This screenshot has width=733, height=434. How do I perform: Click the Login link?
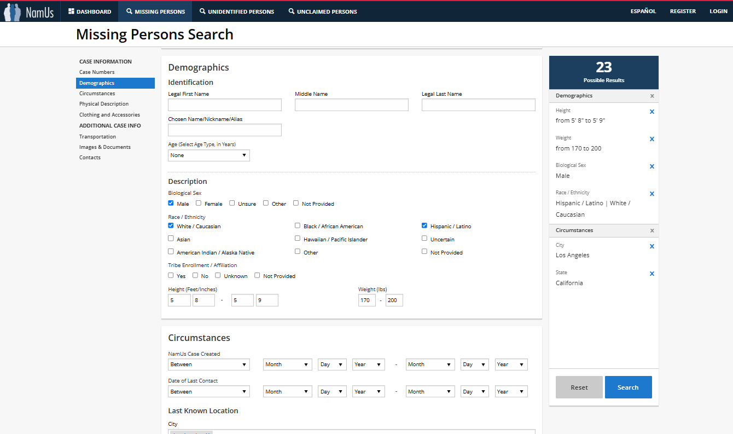pyautogui.click(x=718, y=11)
